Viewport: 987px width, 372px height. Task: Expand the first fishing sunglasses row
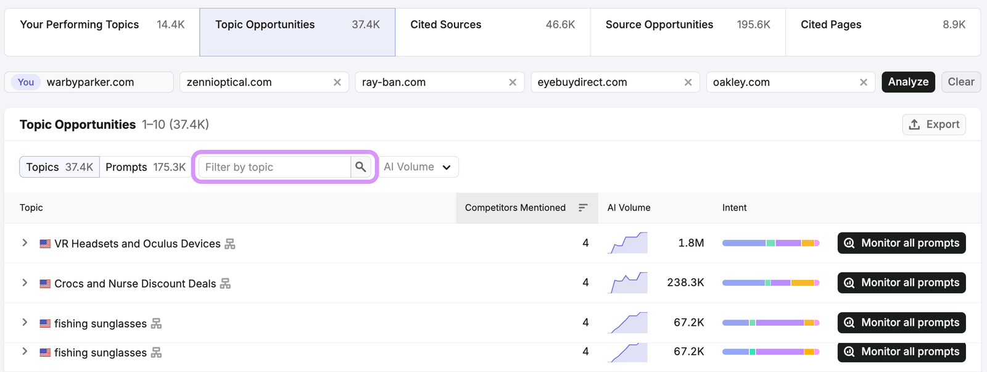25,322
